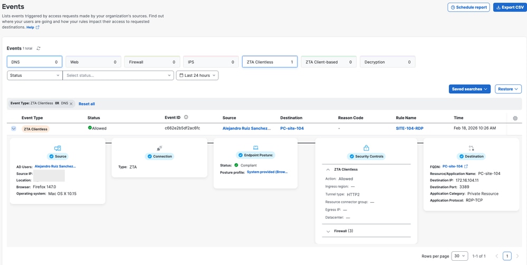This screenshot has height=265, width=527.
Task: Click the Connection plug icon
Action: point(159,149)
